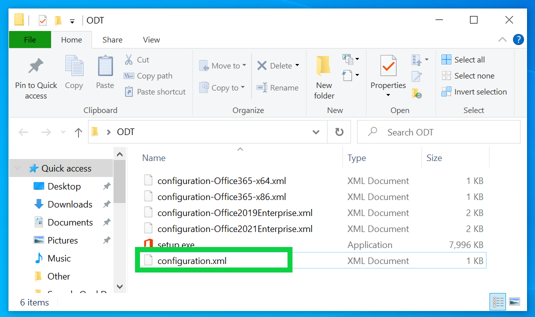
Task: Click the Edit icon in Open group
Action: [x=416, y=76]
